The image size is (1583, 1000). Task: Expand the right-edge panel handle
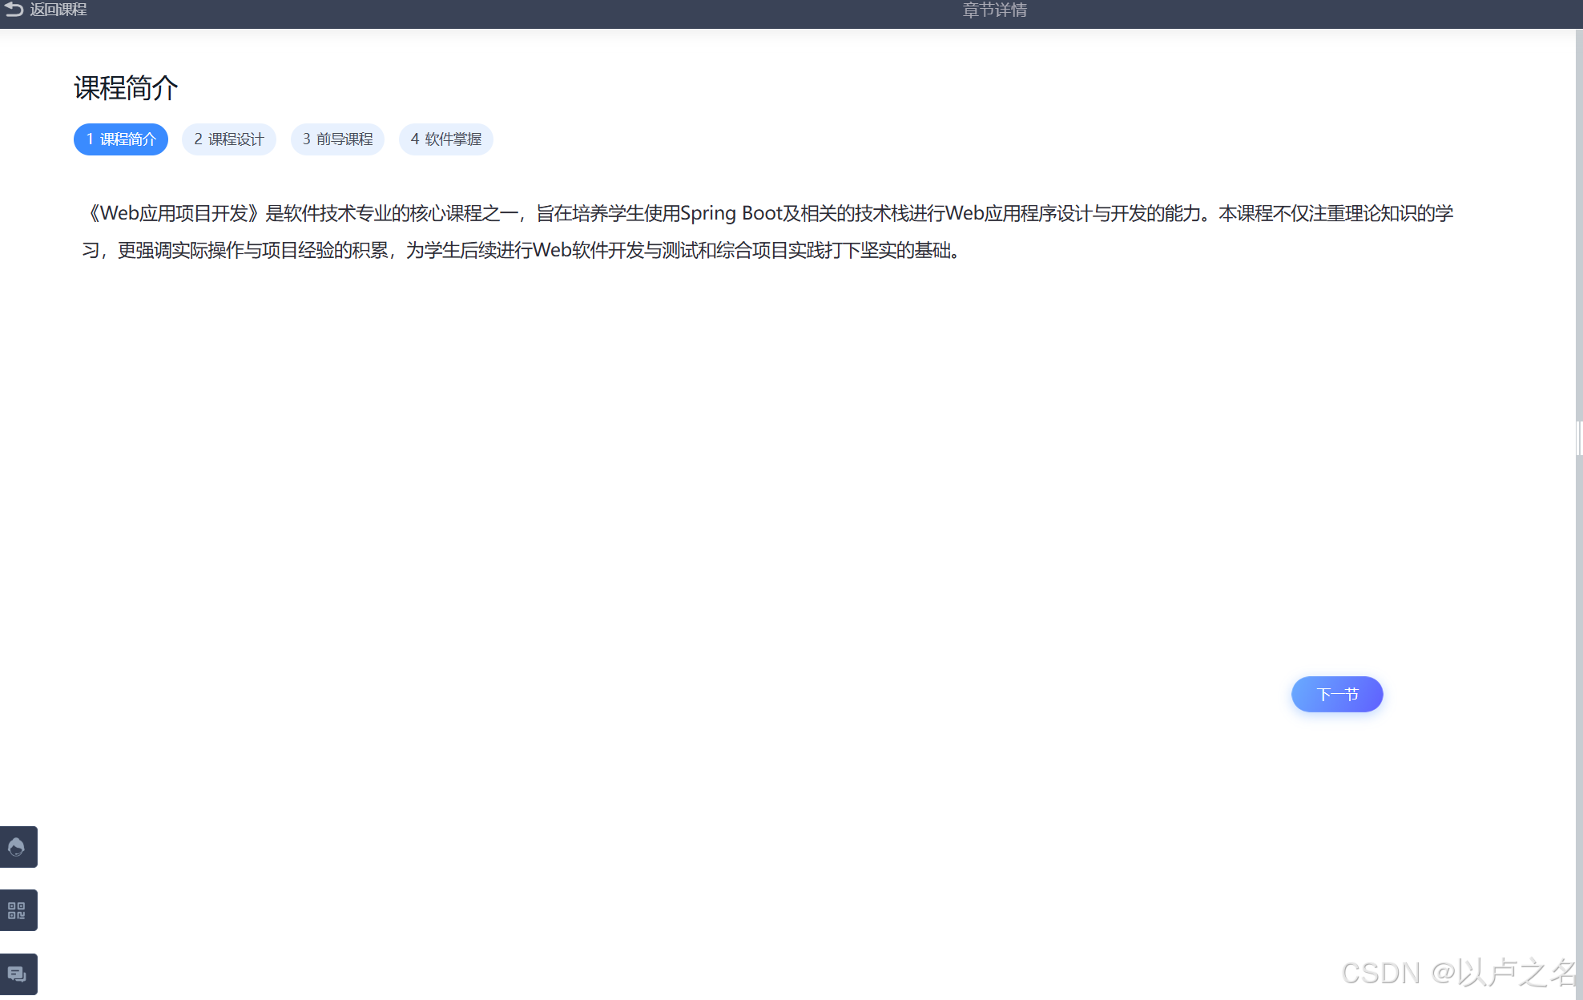1579,438
